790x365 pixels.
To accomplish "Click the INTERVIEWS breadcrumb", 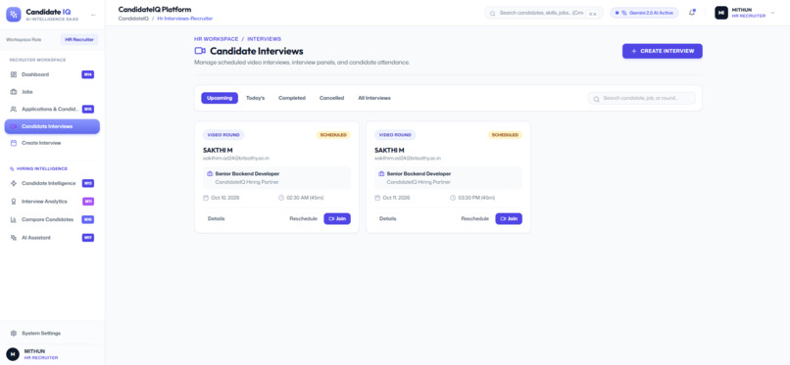I will tap(264, 39).
